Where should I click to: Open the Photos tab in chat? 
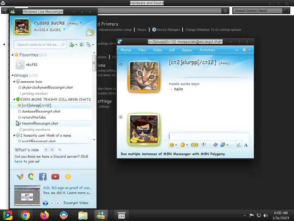[x=126, y=50]
